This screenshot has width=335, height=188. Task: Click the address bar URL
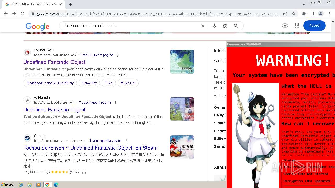pyautogui.click(x=158, y=14)
